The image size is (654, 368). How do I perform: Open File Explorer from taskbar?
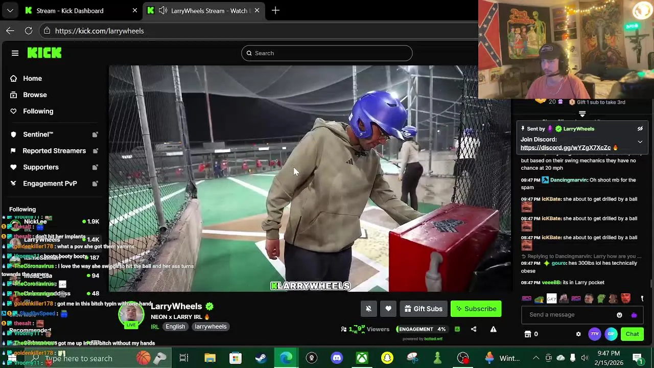(210, 358)
